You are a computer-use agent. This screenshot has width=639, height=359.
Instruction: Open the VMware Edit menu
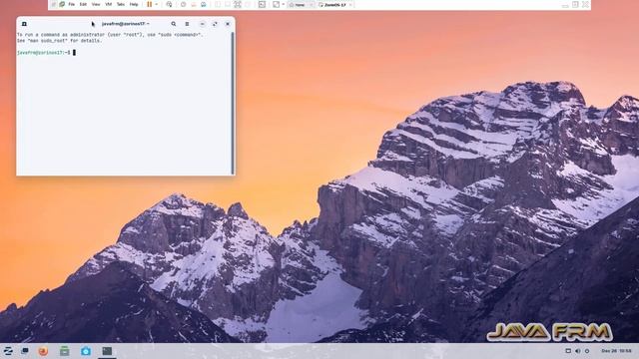coord(83,4)
